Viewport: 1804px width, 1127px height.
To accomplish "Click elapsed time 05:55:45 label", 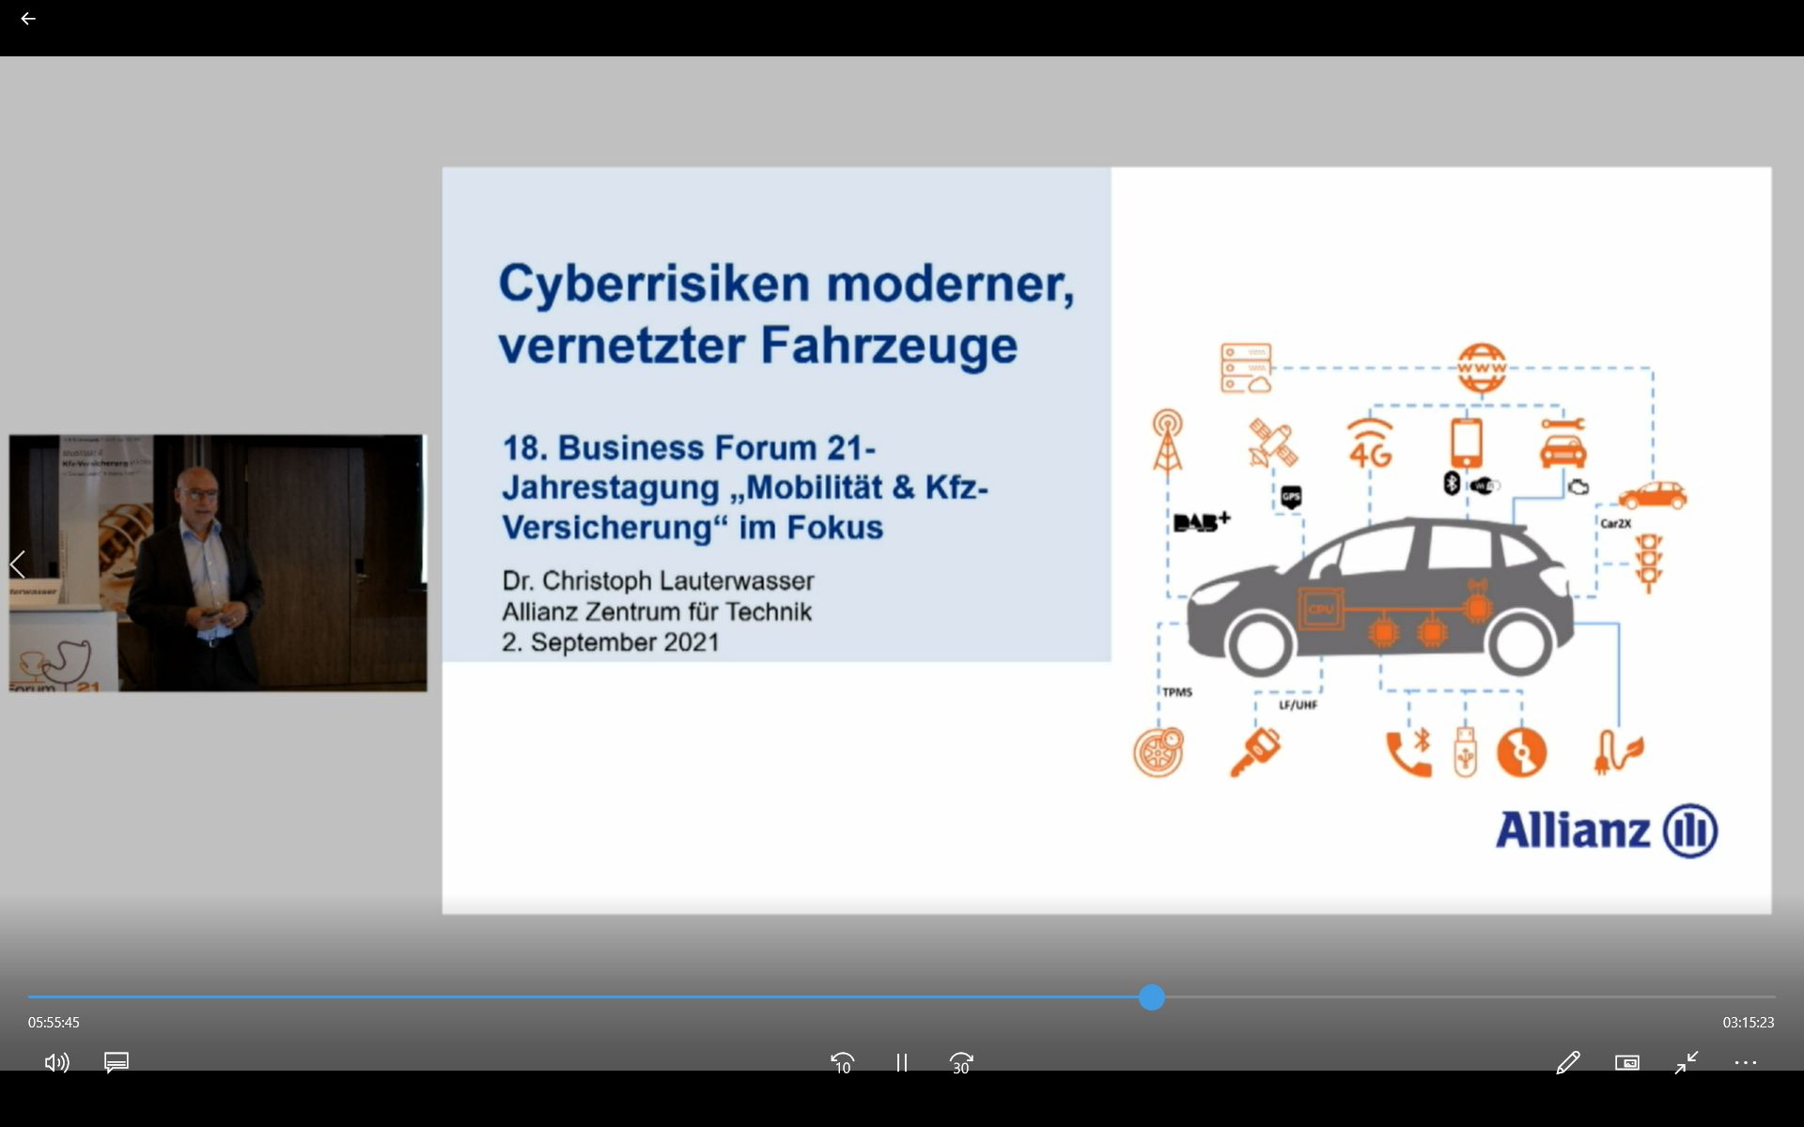I will tap(54, 1022).
